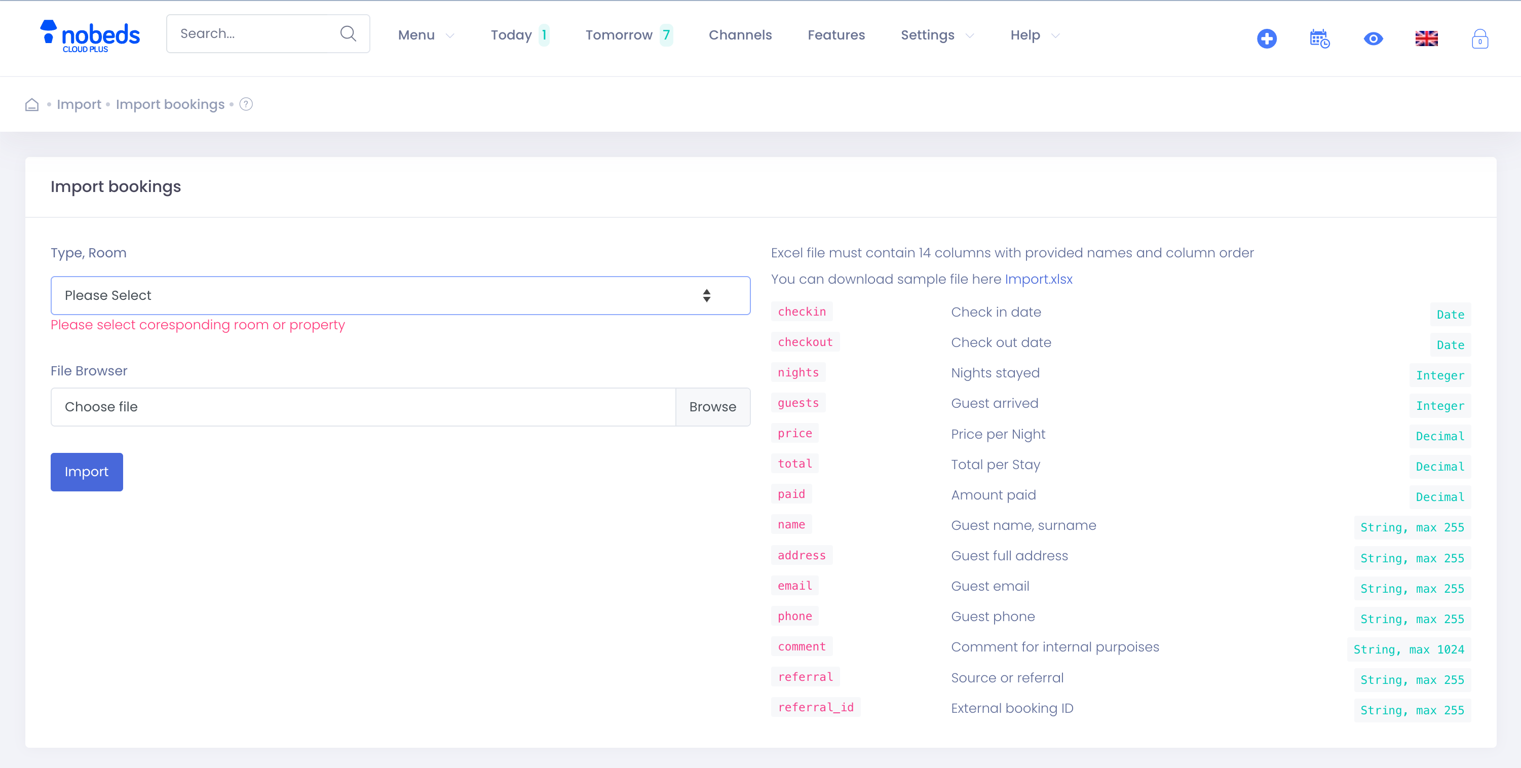The width and height of the screenshot is (1521, 768).
Task: Open the lock icon in header
Action: (x=1479, y=39)
